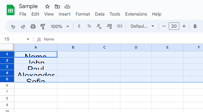Select row 8 header
Viewport: 203px width, 112px height.
pyautogui.click(x=7, y=98)
